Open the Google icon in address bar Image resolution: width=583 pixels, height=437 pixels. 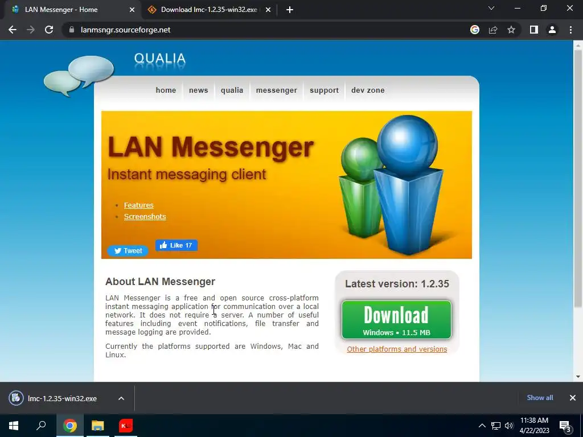475,30
